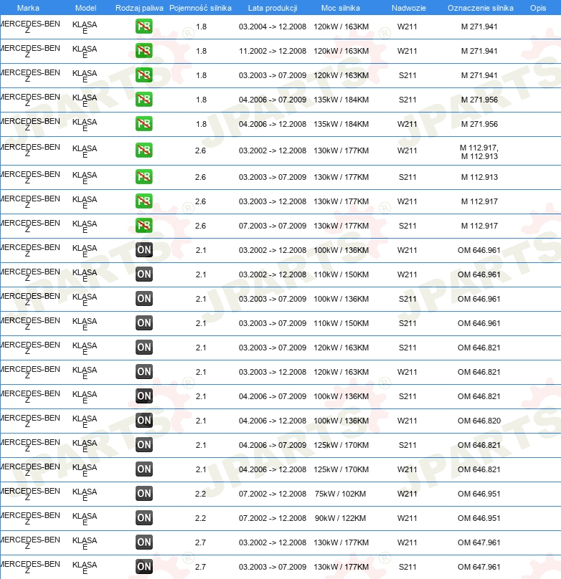Select ON icon in 120kW S211 OM 646.821 row
Viewport: 561px width, 579px height.
pos(143,348)
